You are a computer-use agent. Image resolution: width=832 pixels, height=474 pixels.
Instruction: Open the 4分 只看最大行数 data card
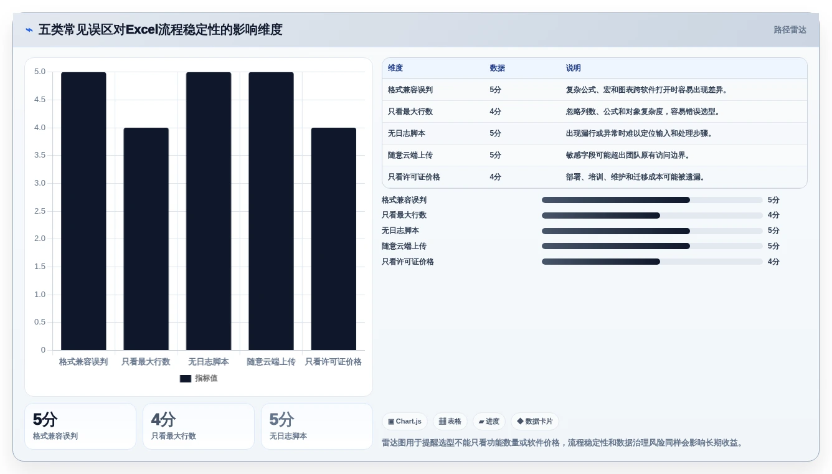pyautogui.click(x=199, y=427)
